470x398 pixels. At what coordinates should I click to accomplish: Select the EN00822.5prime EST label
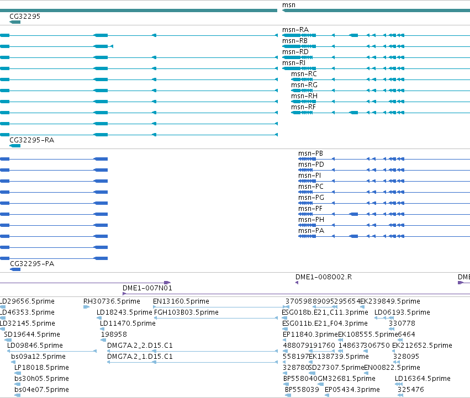point(392,368)
